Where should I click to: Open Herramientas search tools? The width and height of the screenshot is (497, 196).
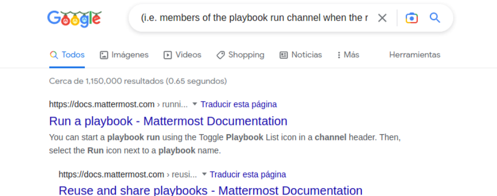414,55
